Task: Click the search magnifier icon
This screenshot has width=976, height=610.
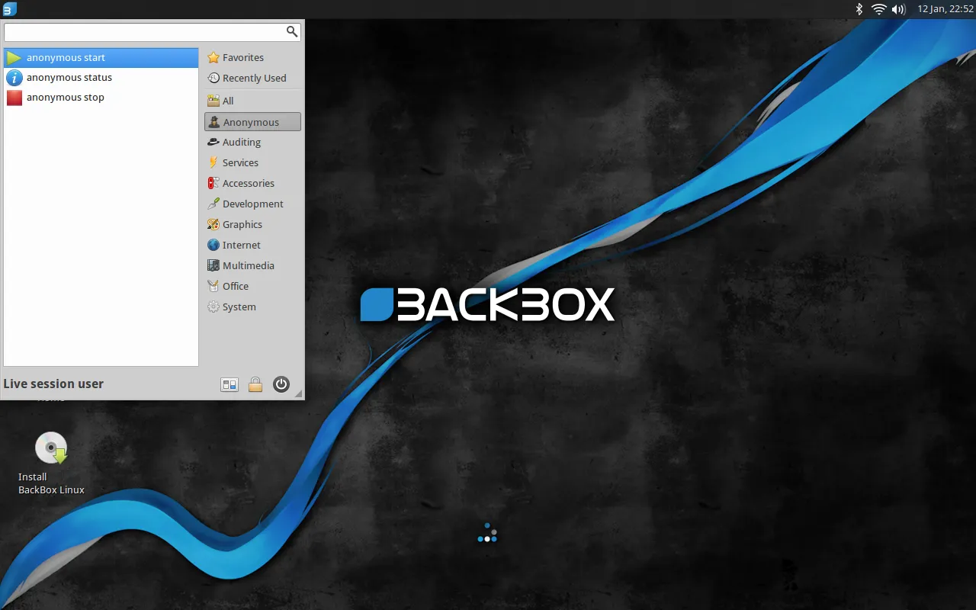Action: point(291,31)
